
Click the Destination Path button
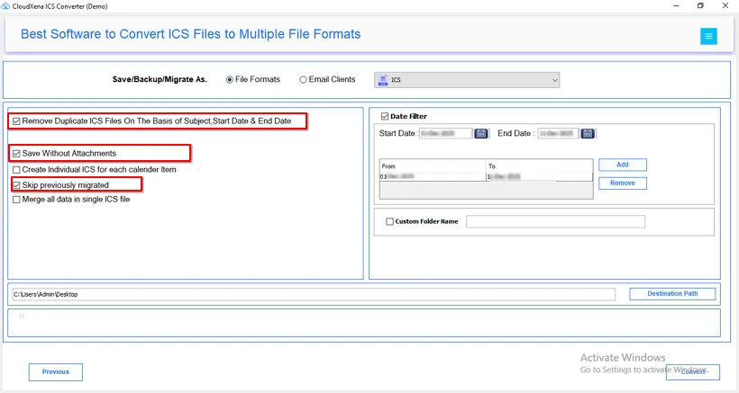click(x=672, y=293)
